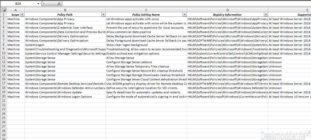Click the Registry Information header cell
The image size is (311, 140).
point(228,15)
